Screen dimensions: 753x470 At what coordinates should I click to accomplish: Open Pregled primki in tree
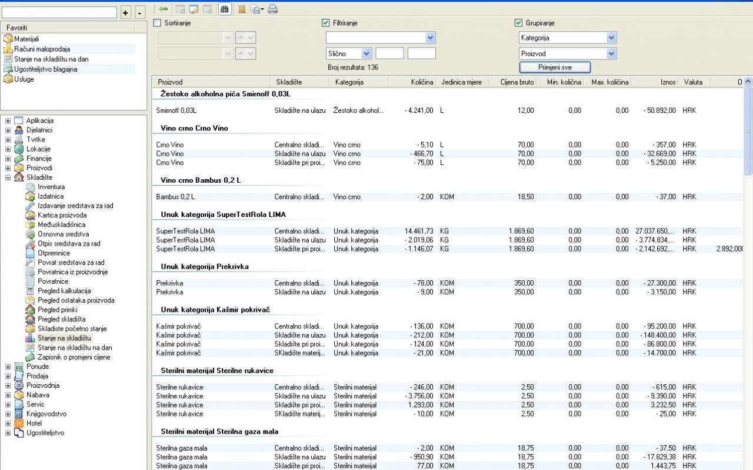click(x=57, y=310)
